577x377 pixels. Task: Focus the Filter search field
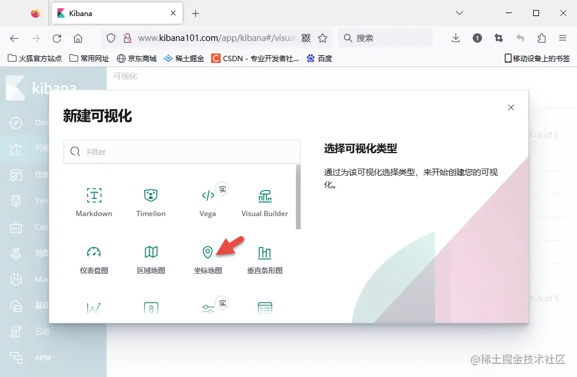coord(182,151)
